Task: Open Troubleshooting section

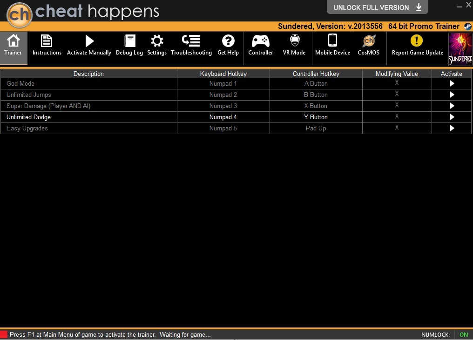Action: (191, 45)
